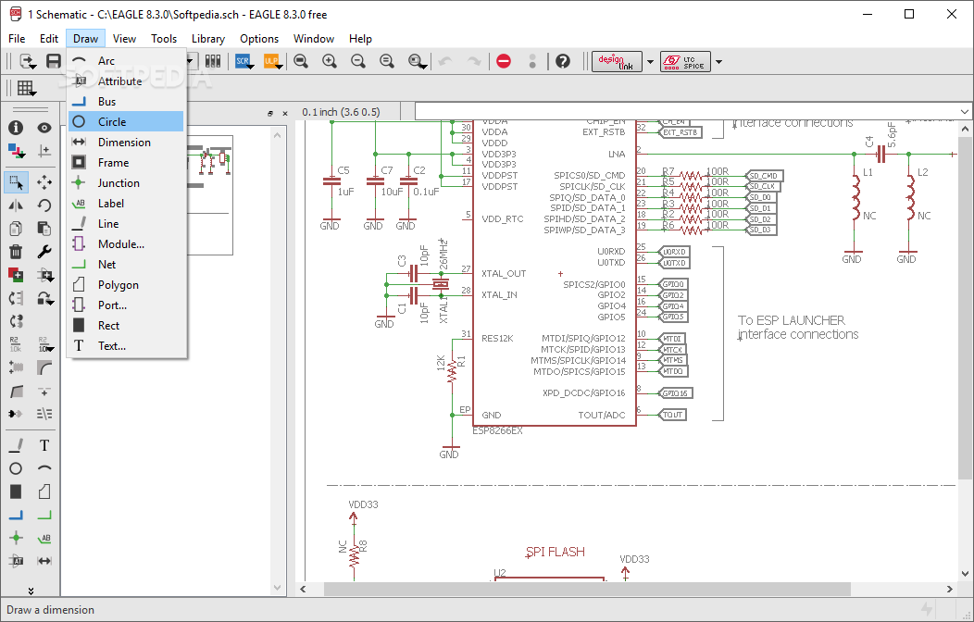Click the designlink button
The image size is (974, 622).
coord(617,61)
